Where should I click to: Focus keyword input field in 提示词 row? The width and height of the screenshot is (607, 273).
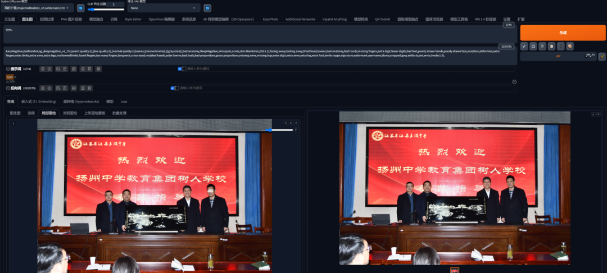point(350,69)
